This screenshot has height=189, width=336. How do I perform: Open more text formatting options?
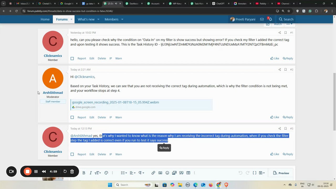[x=112, y=173]
